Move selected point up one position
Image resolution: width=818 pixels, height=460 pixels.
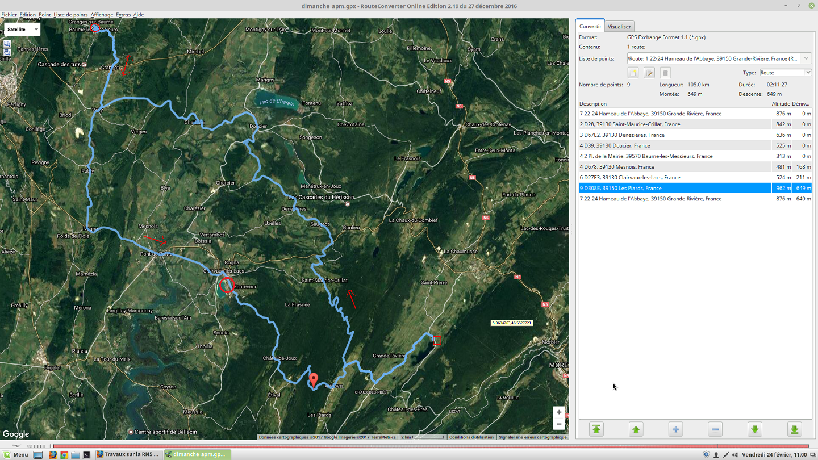(x=636, y=429)
